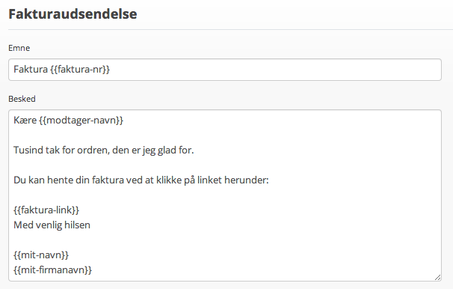
Task: Place cursor on {{mit-navn}} placeholder
Action: coord(41,255)
